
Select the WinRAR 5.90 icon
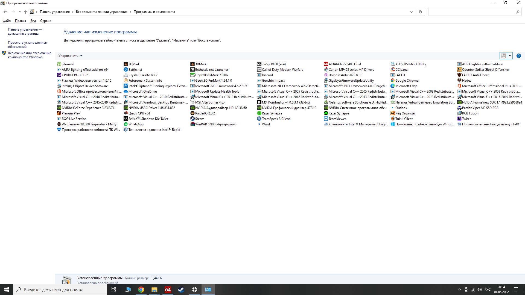192,124
